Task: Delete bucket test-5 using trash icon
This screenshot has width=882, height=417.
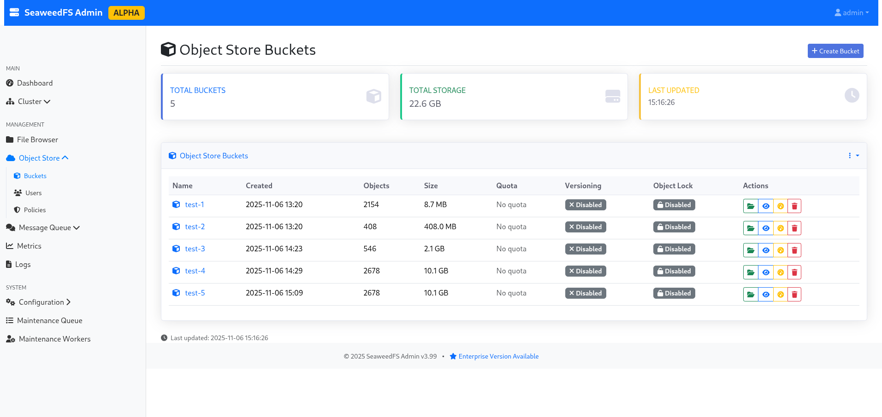Action: [x=794, y=295]
